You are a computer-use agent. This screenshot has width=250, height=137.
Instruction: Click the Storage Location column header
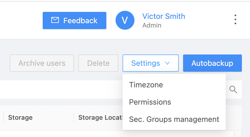tap(100, 118)
